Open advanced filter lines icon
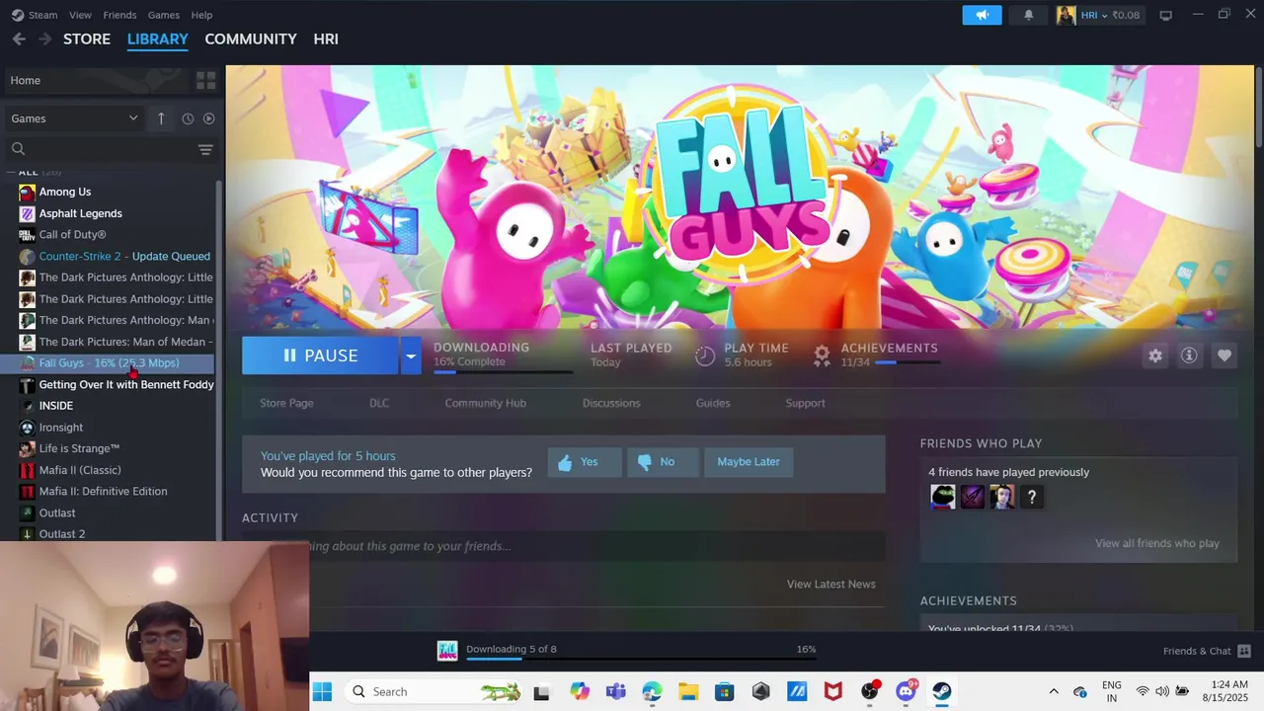The image size is (1264, 711). [x=205, y=149]
